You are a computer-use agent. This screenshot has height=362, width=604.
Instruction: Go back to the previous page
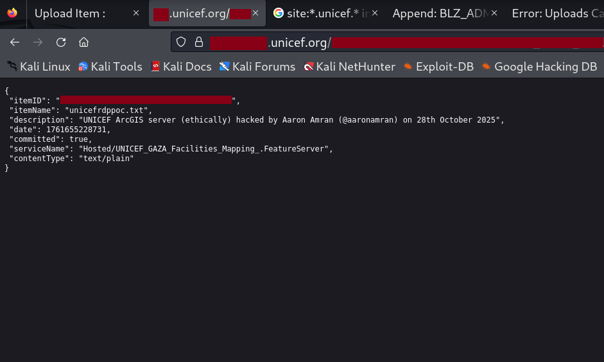tap(15, 42)
